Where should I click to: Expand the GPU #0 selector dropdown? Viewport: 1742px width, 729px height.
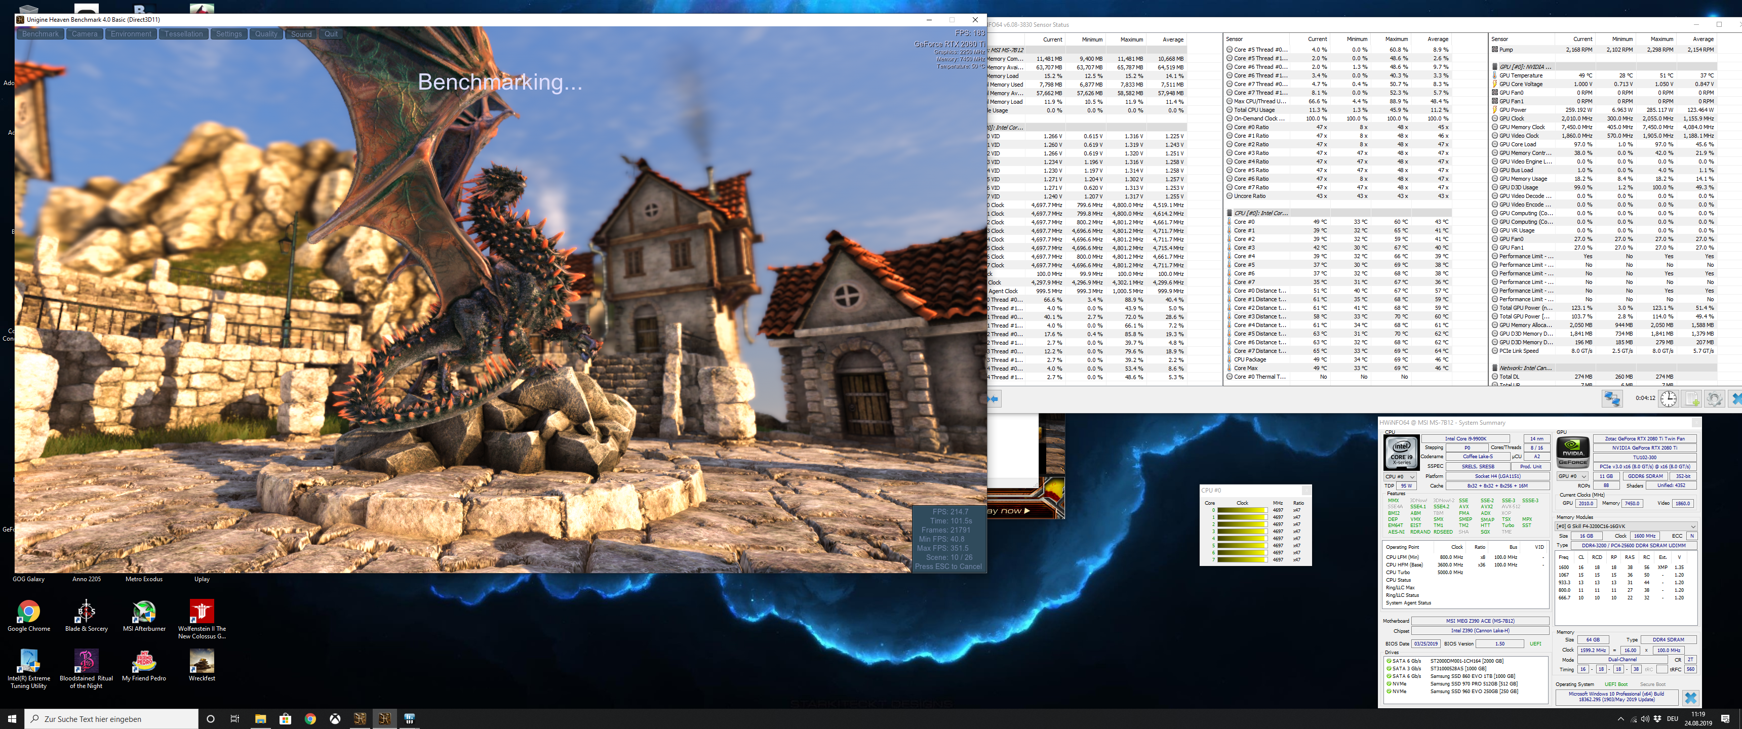tap(1572, 476)
